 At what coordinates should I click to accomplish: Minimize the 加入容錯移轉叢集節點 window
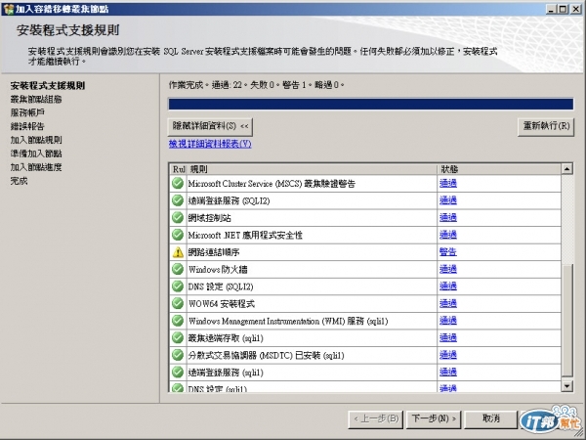(551, 9)
